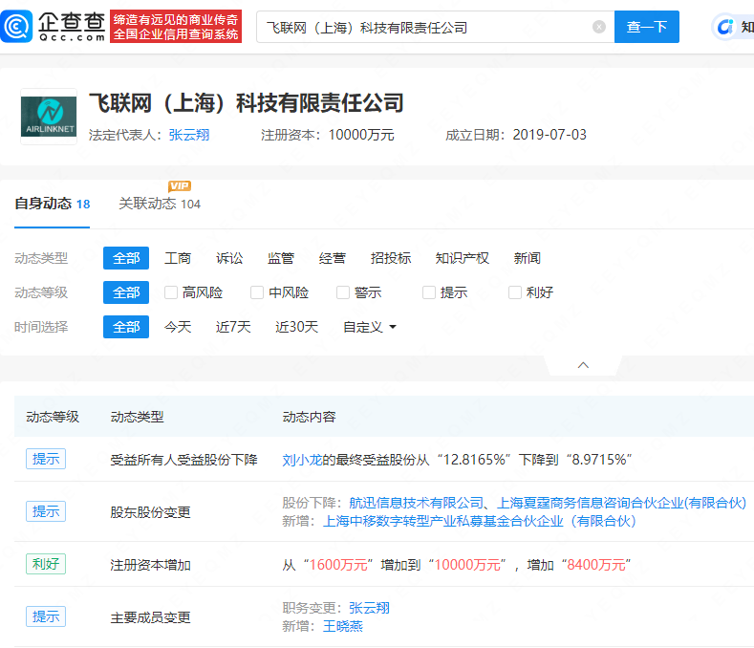
Task: Open the 自定义 date range dropdown
Action: 369,327
